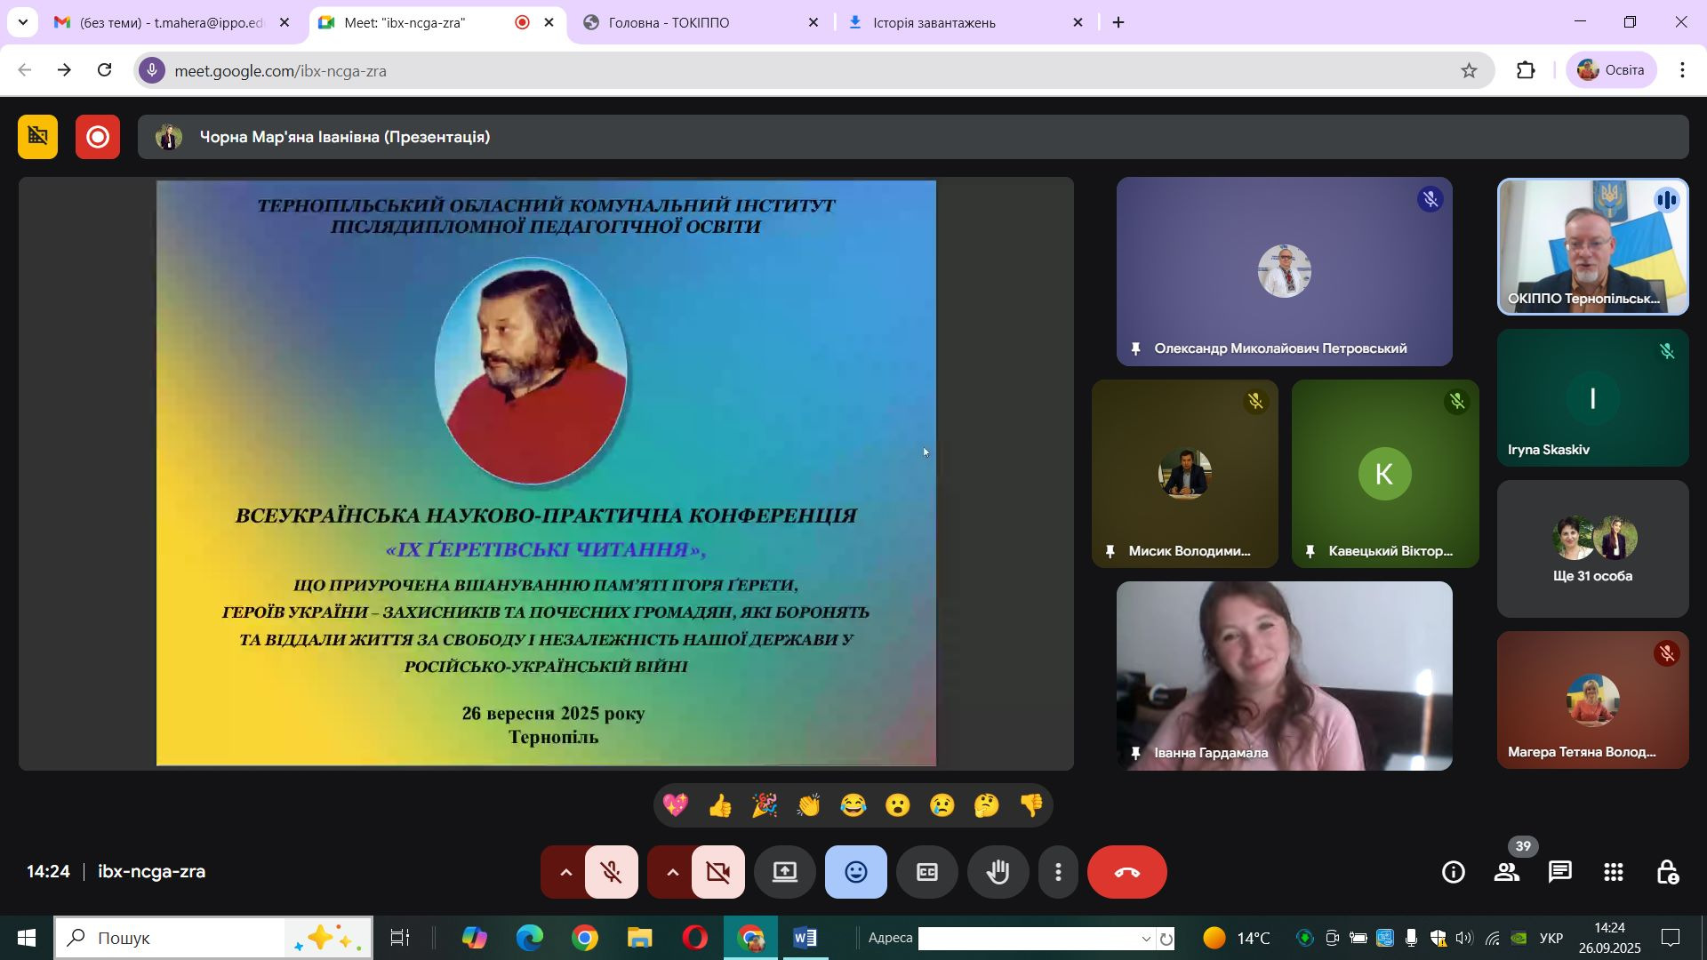
Task: Open the three-dot more options menu
Action: tap(1058, 873)
